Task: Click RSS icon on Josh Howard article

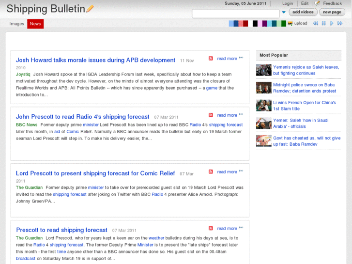Action: [211, 59]
